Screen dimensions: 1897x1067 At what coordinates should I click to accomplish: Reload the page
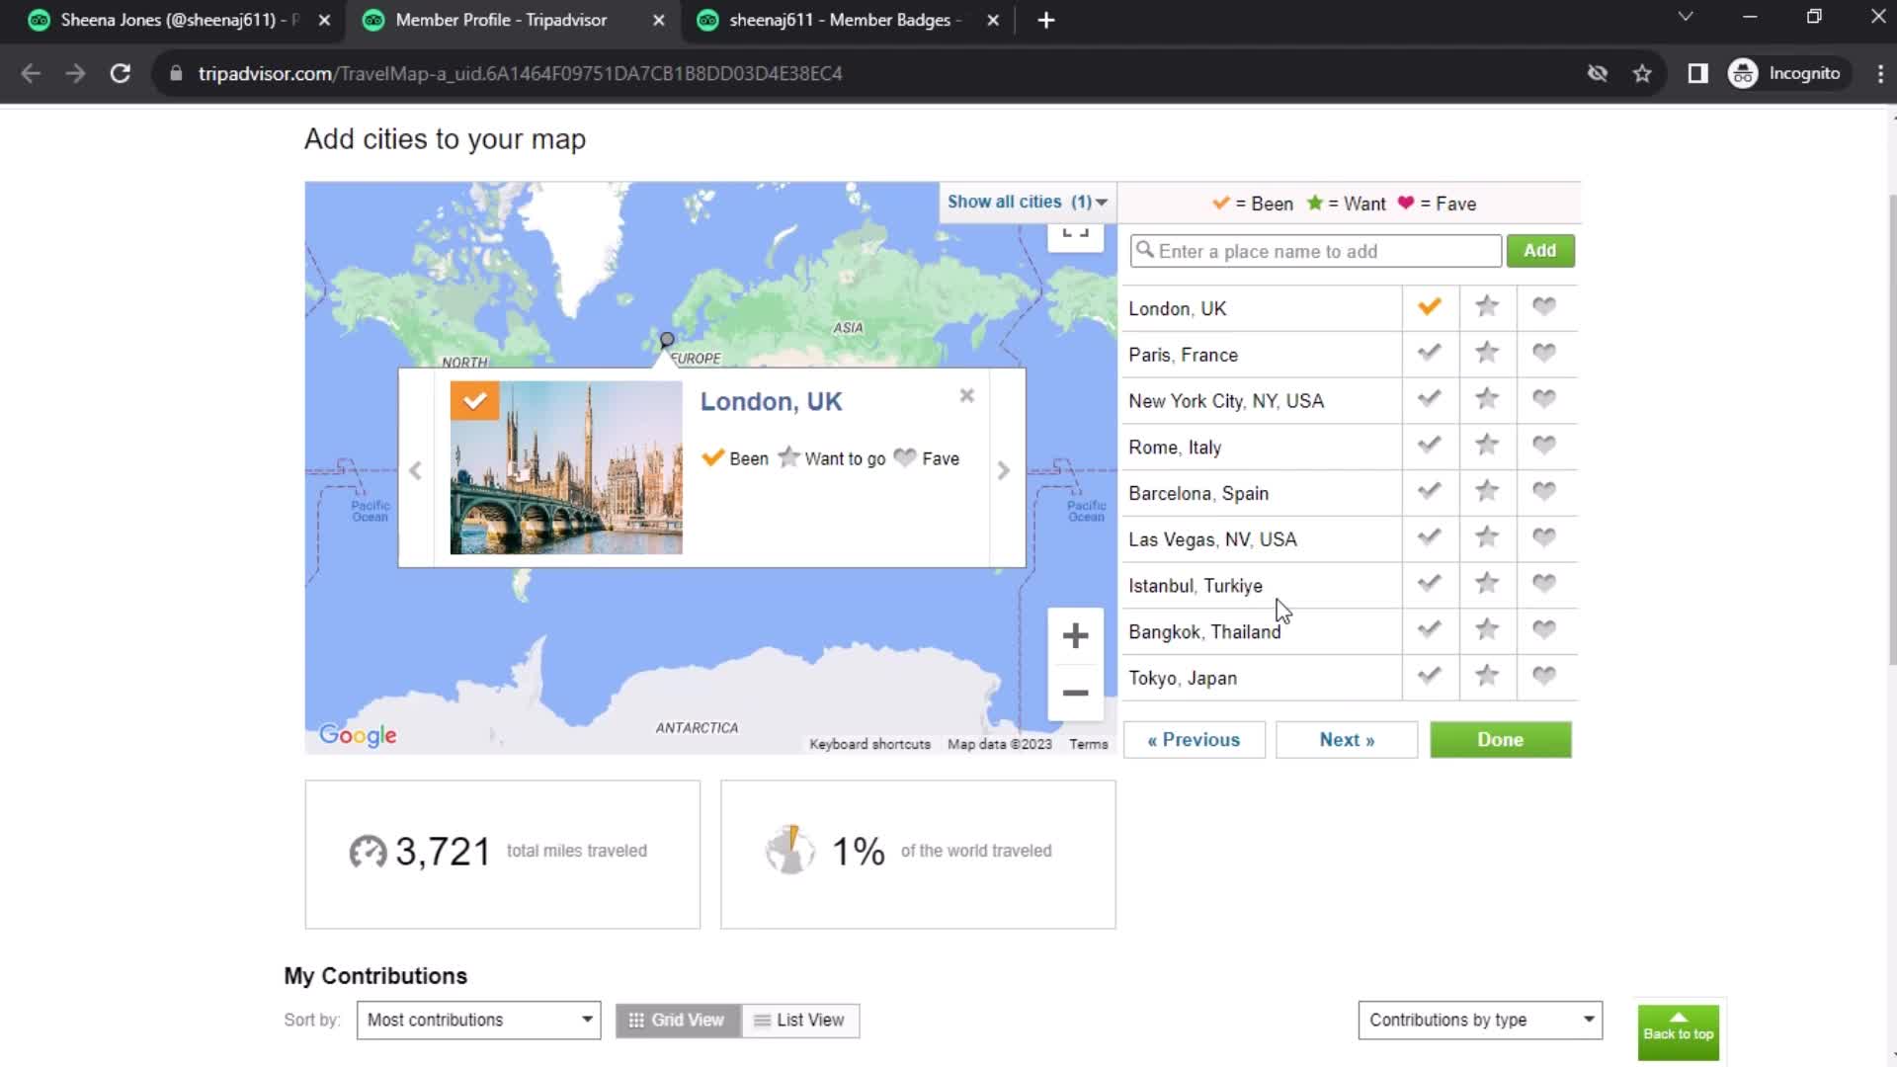[x=120, y=73]
